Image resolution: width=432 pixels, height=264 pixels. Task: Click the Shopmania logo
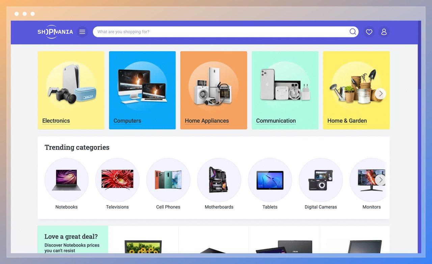point(55,32)
